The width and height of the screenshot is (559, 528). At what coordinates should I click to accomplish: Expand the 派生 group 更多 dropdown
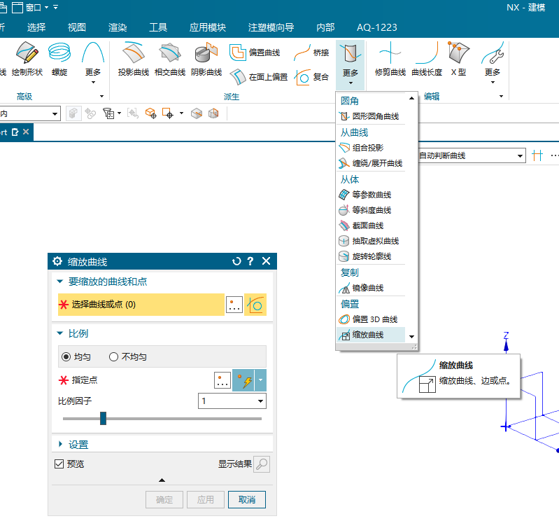[350, 65]
